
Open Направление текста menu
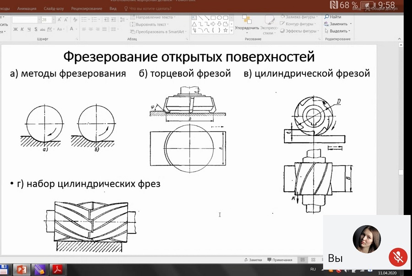[153, 17]
